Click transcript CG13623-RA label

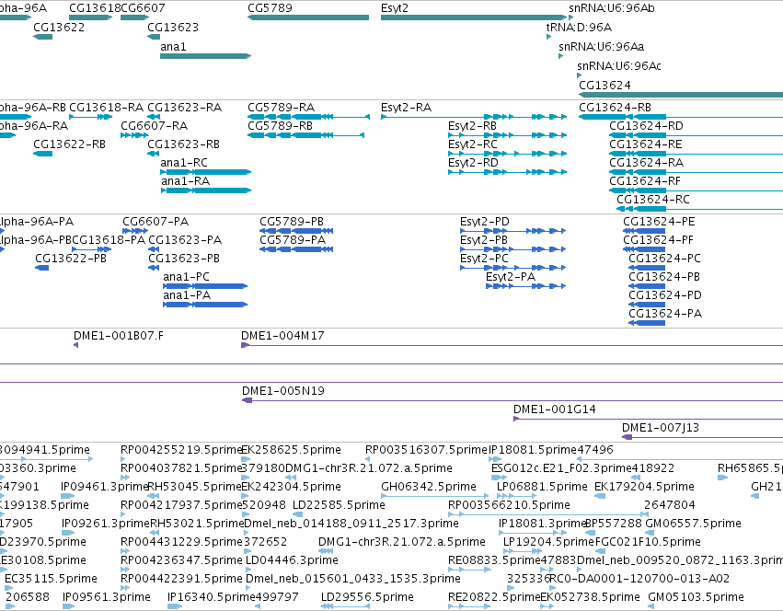point(184,108)
